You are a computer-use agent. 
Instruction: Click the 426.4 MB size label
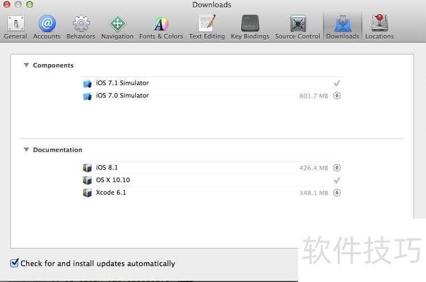click(313, 168)
